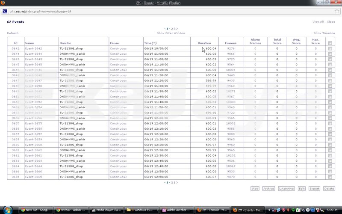Open New Tab Google Chrome taskbar item

point(37,210)
